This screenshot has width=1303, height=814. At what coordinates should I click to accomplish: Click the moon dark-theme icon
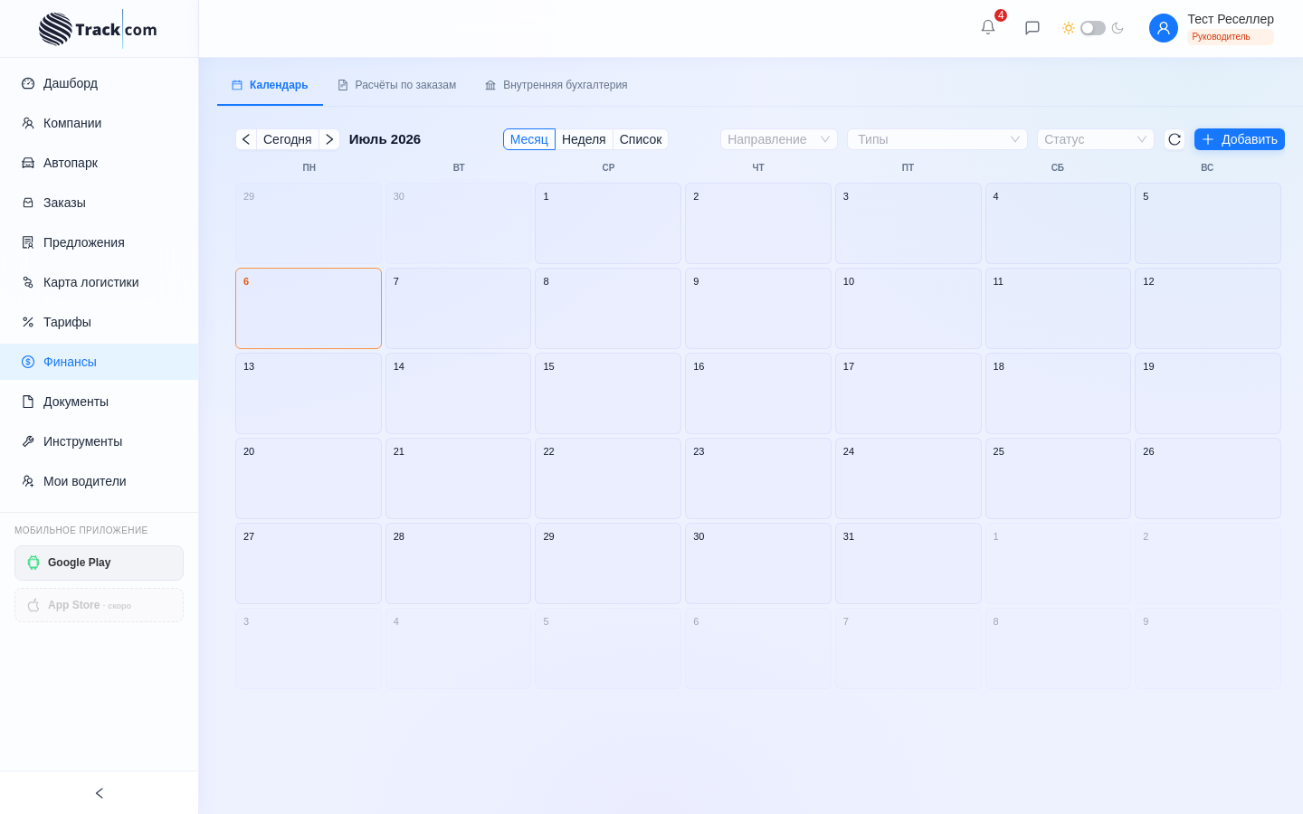[x=1118, y=28]
